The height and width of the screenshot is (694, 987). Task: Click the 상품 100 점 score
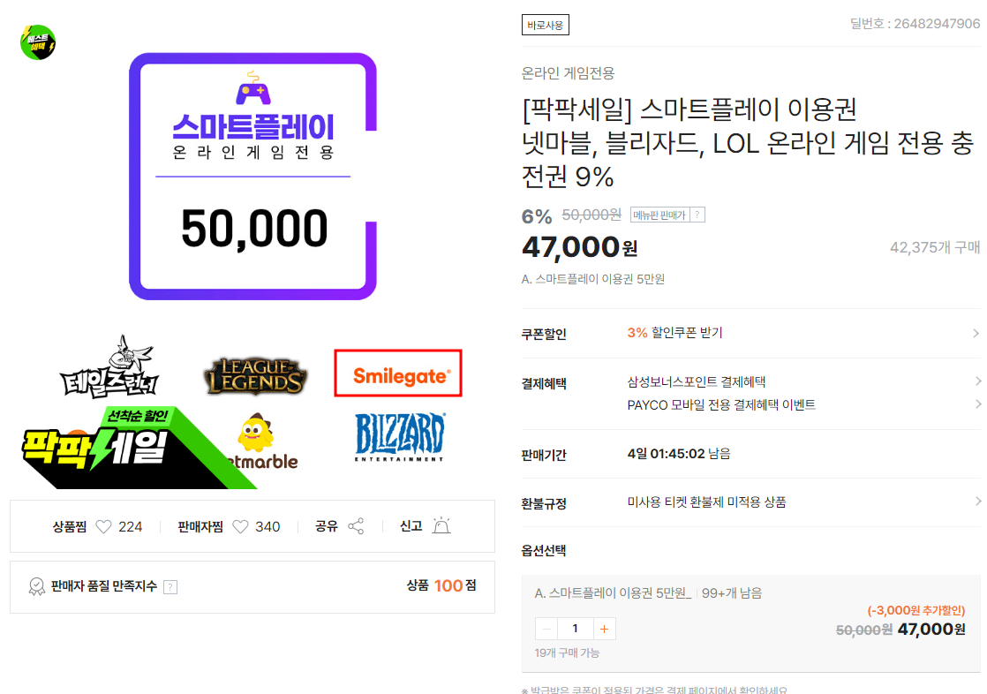(441, 585)
